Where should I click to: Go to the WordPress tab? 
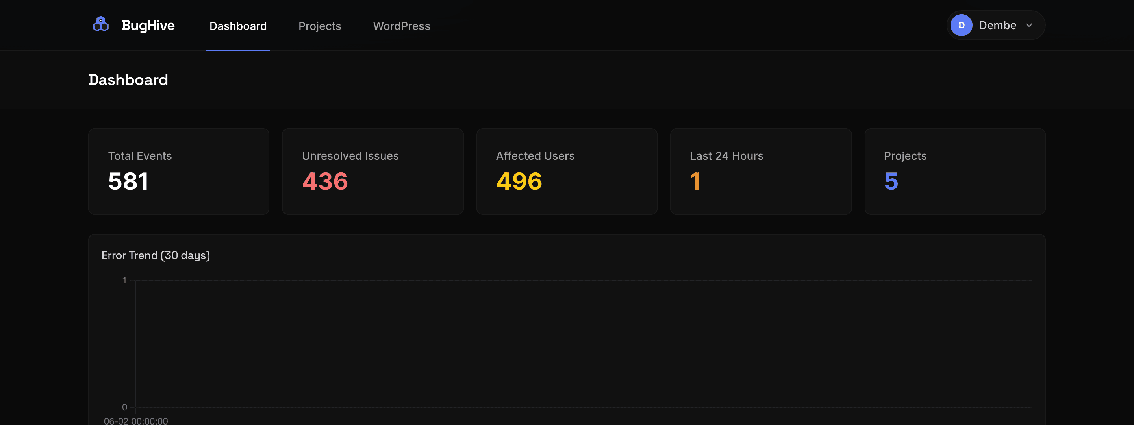click(402, 26)
